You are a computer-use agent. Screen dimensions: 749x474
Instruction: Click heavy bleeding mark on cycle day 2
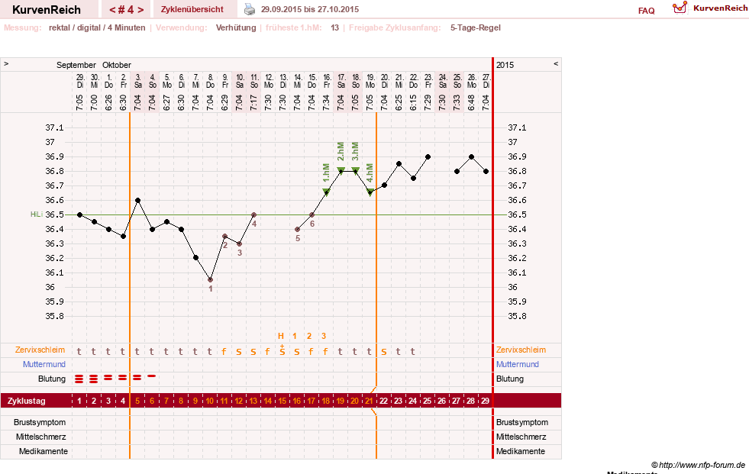click(94, 379)
